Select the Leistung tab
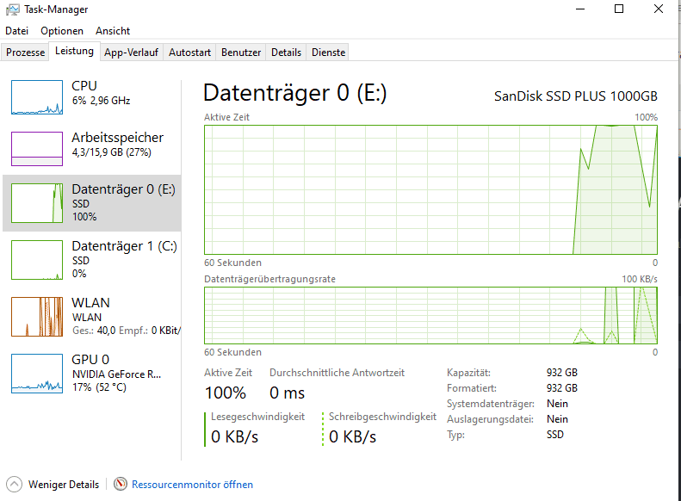The image size is (681, 501). [x=74, y=52]
